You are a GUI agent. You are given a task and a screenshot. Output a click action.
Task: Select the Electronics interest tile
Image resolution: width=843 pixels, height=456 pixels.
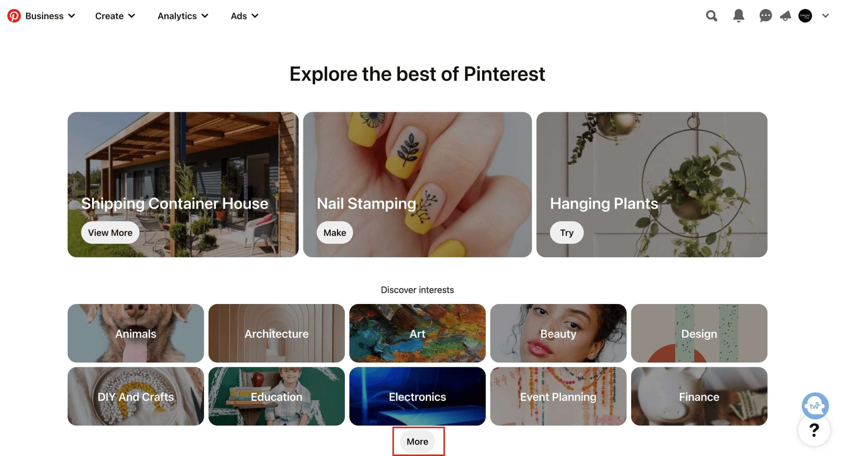click(x=417, y=396)
